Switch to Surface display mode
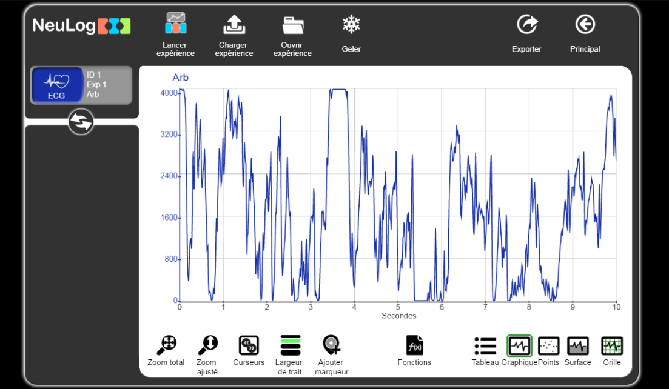The height and width of the screenshot is (389, 669). click(577, 346)
